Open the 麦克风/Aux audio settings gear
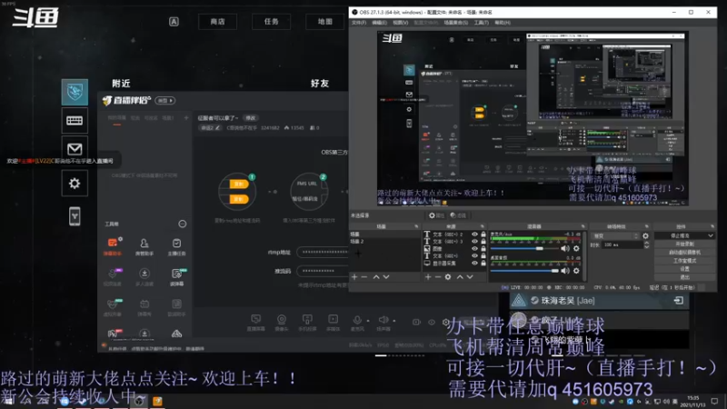 coord(576,248)
